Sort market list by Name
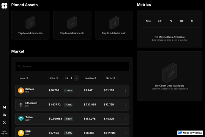The width and height of the screenshot is (205, 137). pos(24,78)
